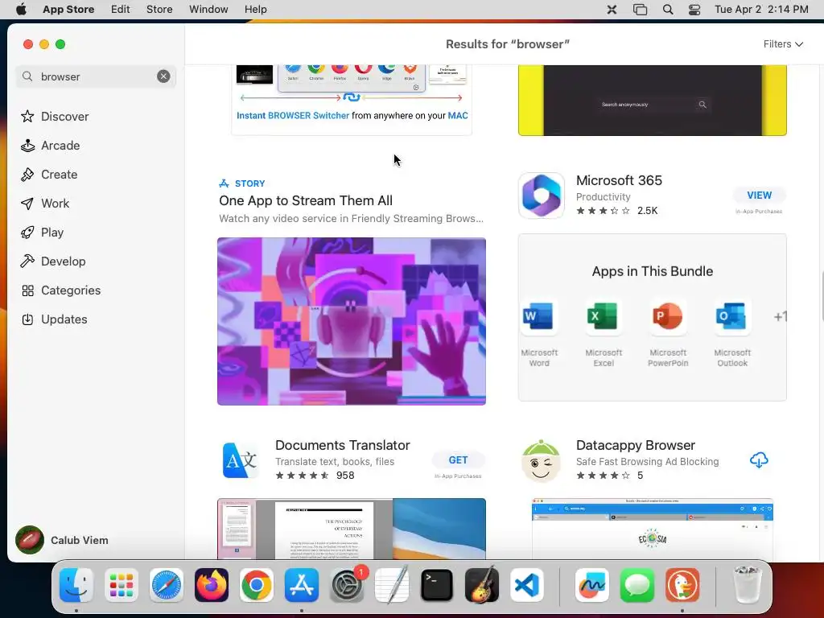Select Microsoft Excel in the bundle
824x618 pixels.
[604, 333]
